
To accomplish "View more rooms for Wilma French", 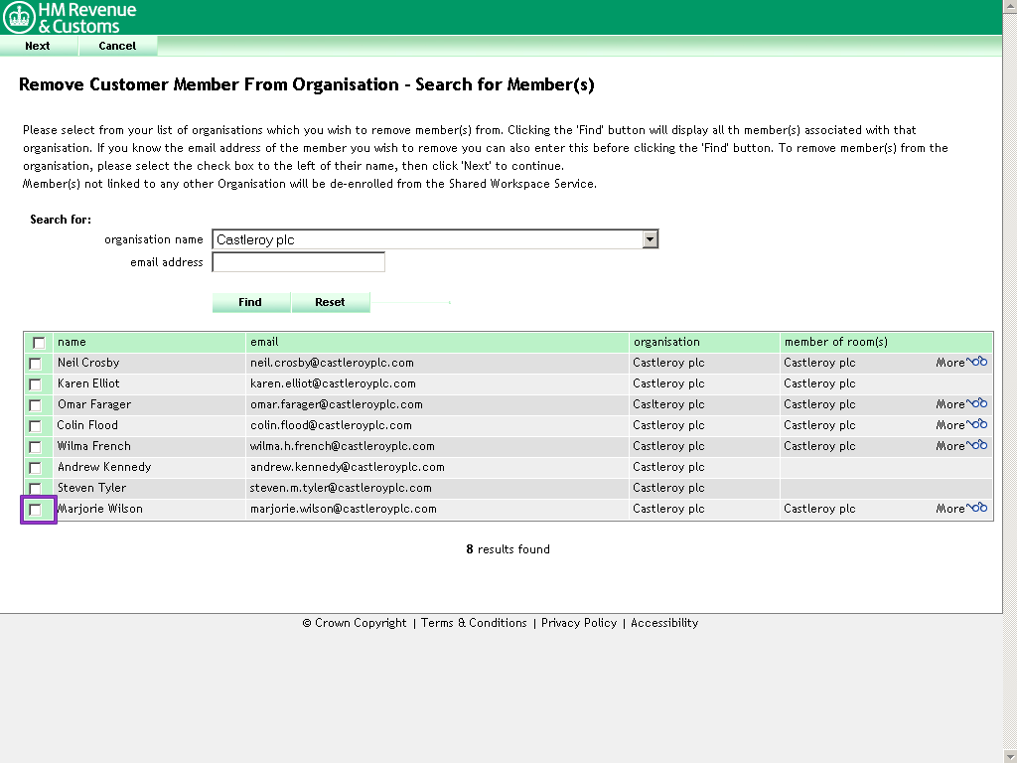I will coord(978,446).
